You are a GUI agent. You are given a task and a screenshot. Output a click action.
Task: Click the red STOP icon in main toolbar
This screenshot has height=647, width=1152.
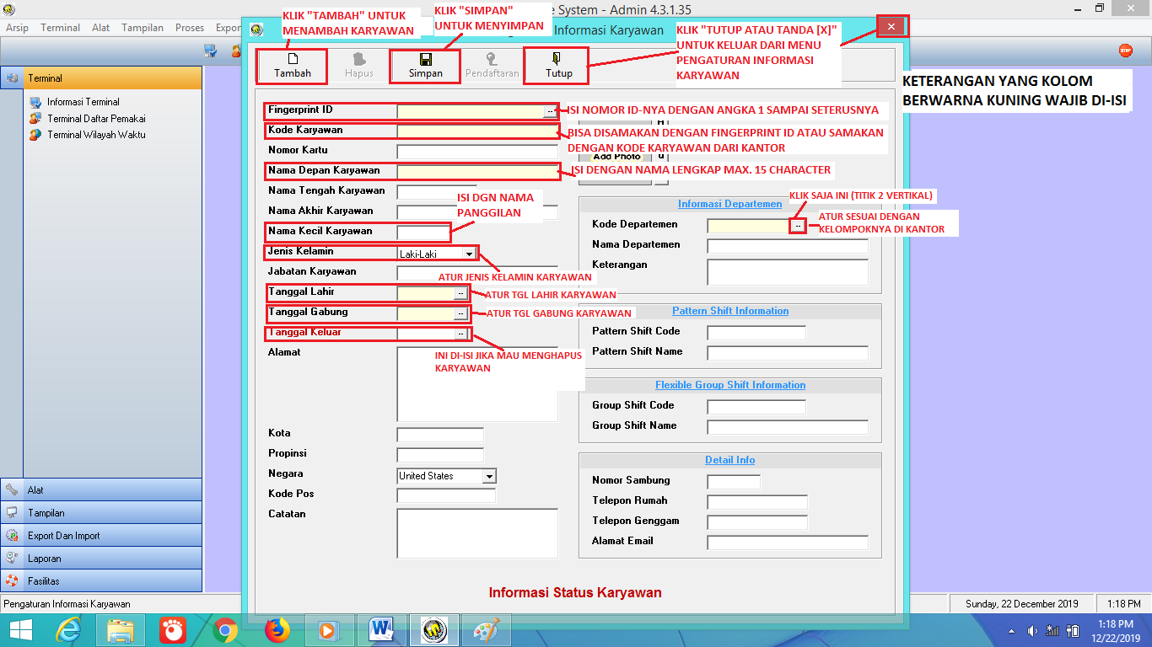[x=1126, y=51]
